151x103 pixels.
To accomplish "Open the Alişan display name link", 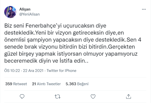I will tap(25, 9).
